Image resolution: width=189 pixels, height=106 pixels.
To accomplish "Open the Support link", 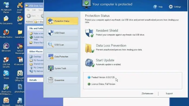I will [x=169, y=94].
